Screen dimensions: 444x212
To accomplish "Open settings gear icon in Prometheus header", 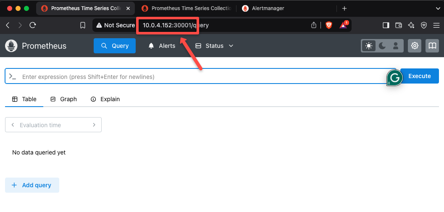I will pyautogui.click(x=415, y=46).
